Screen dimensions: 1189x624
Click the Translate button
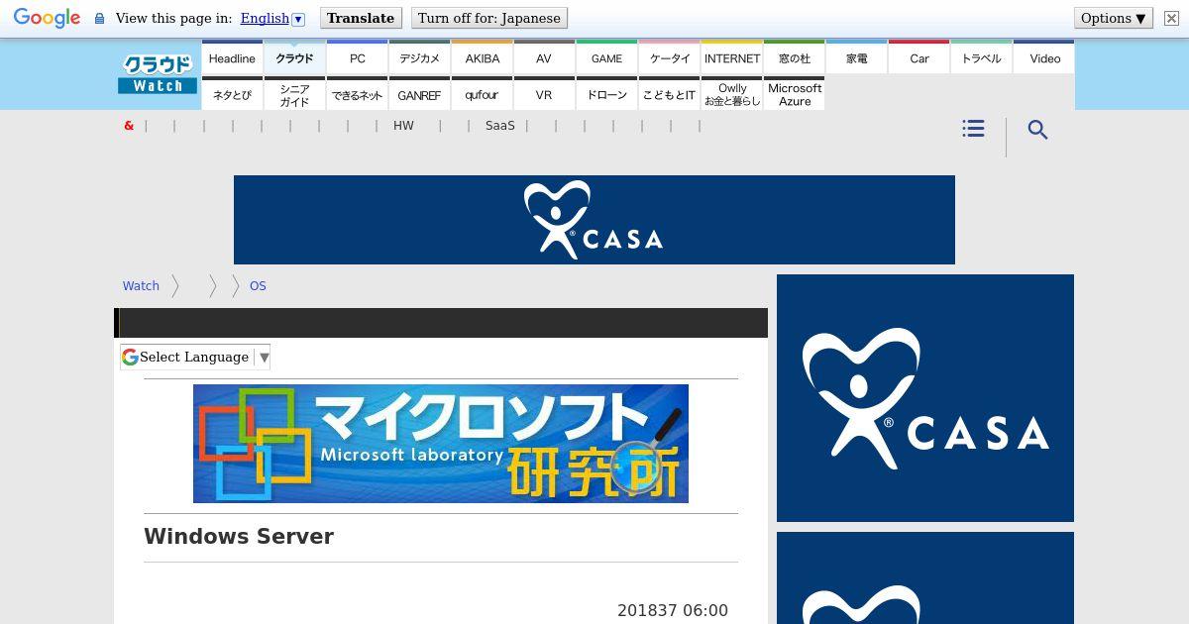[361, 18]
